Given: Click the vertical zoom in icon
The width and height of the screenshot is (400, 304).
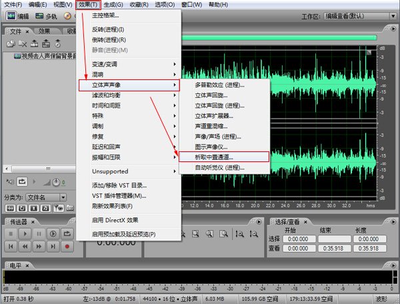Looking at the screenshot, I should pyautogui.click(x=239, y=233).
